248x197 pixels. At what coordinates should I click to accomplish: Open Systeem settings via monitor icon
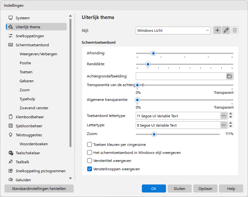click(x=11, y=18)
